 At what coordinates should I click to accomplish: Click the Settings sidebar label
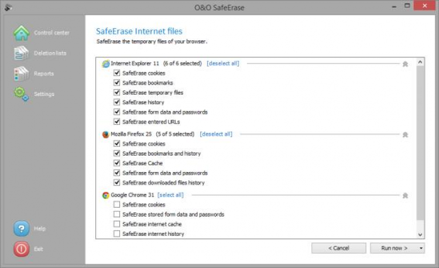coord(44,94)
